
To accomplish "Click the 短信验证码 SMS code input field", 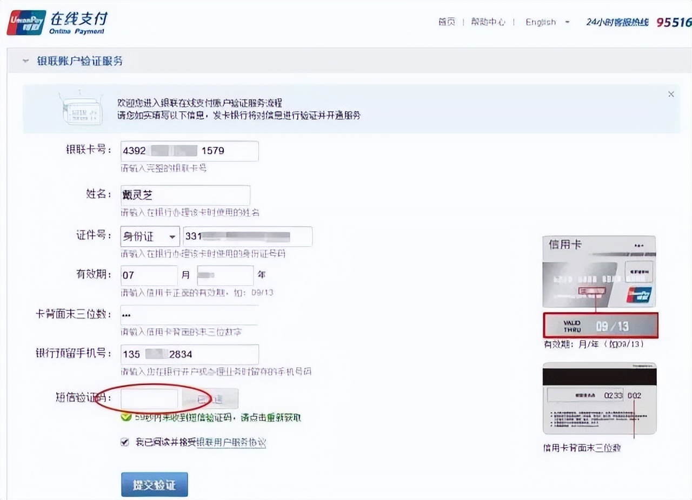I will 150,398.
